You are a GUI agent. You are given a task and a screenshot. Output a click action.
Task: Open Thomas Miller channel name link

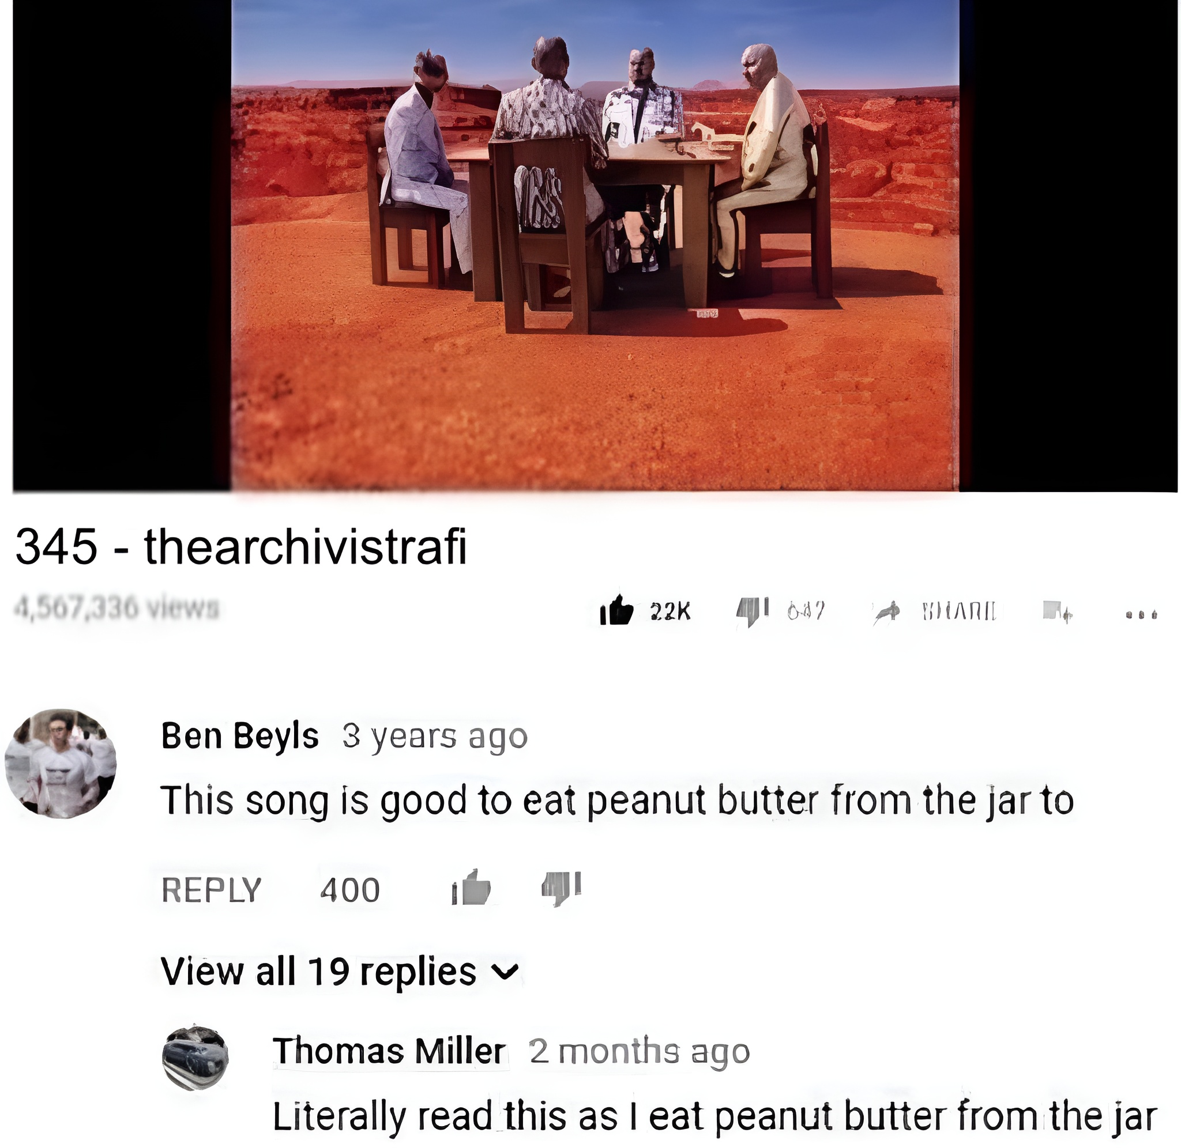point(389,1052)
